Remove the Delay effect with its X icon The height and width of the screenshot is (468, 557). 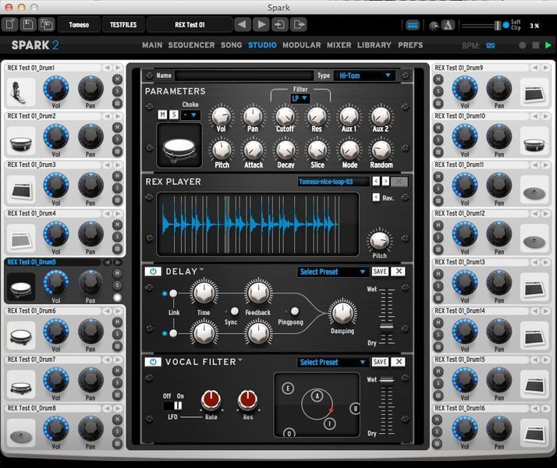(x=399, y=271)
